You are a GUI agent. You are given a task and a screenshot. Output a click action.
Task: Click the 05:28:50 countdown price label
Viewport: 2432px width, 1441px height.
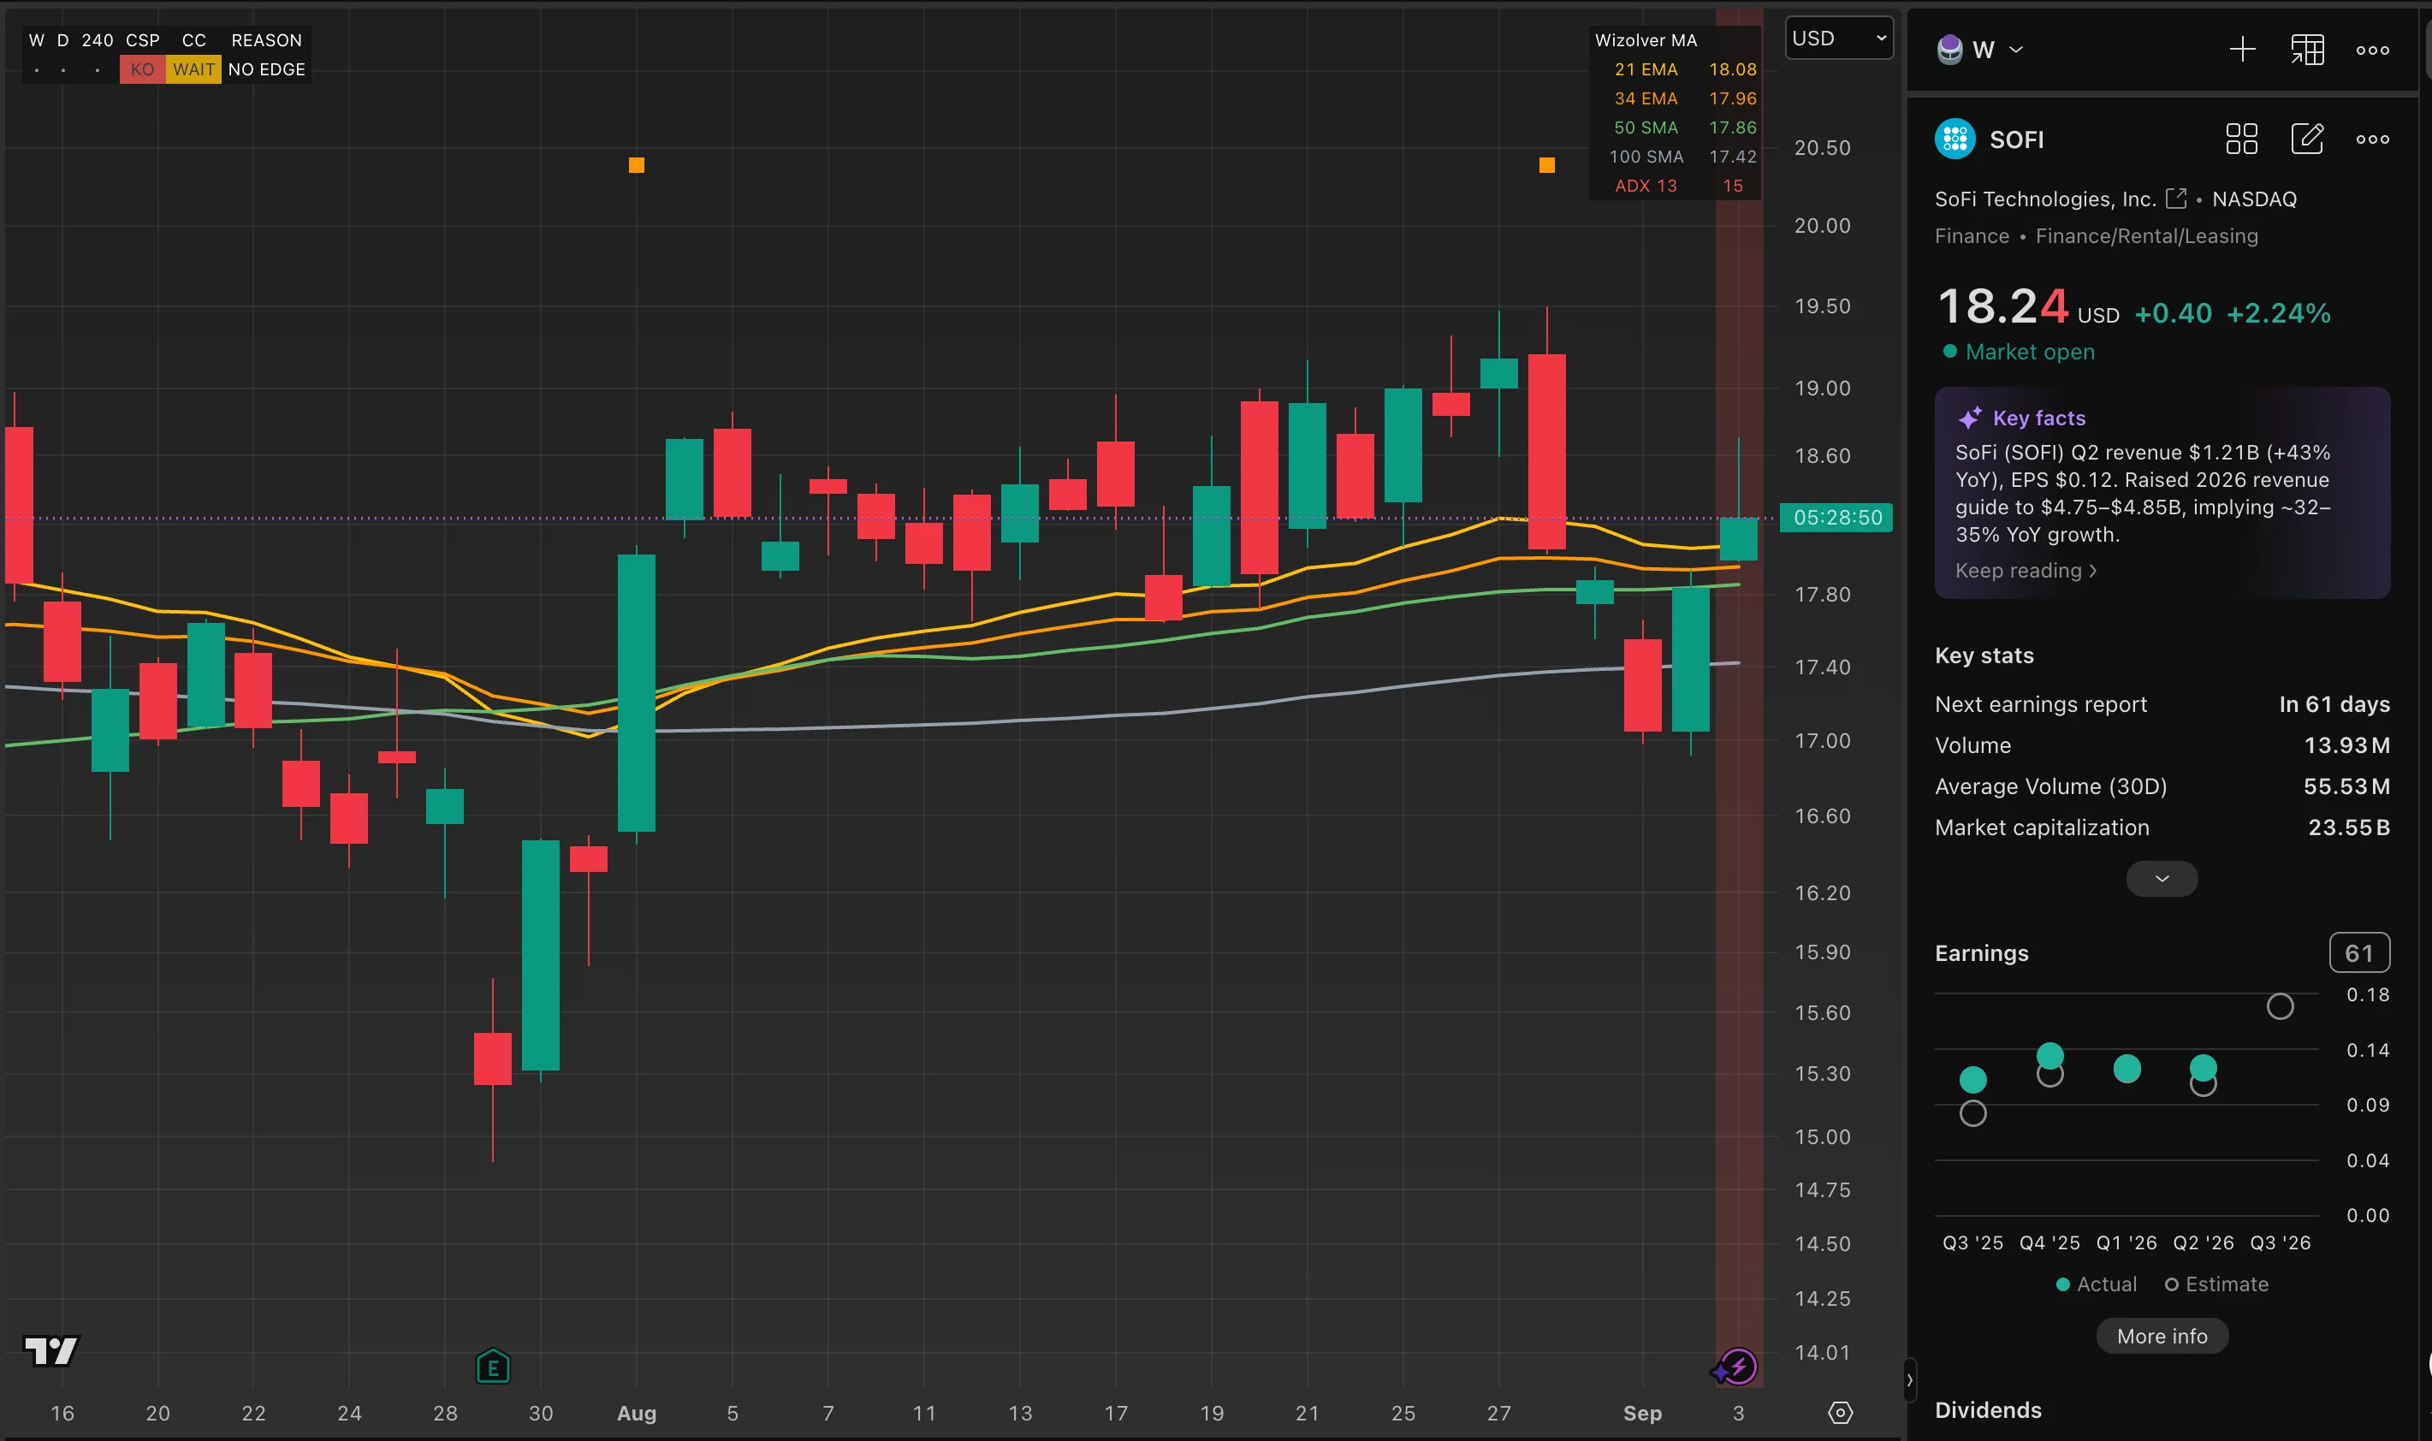click(1836, 518)
